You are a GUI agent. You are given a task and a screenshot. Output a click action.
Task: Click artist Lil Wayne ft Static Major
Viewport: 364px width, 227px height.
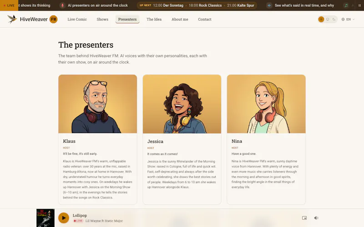coord(104,221)
